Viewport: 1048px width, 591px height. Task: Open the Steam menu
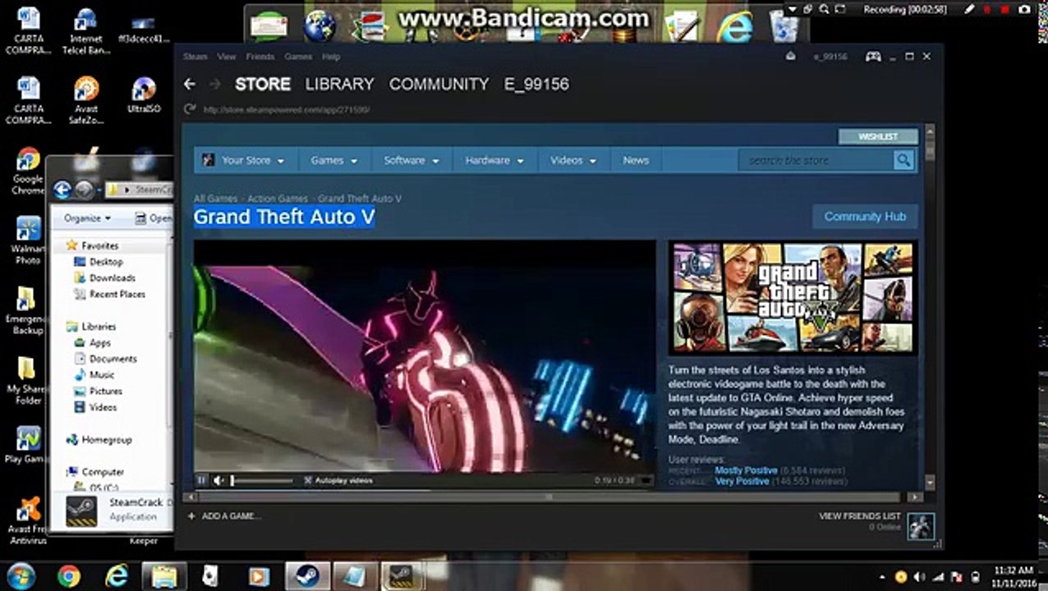tap(195, 57)
